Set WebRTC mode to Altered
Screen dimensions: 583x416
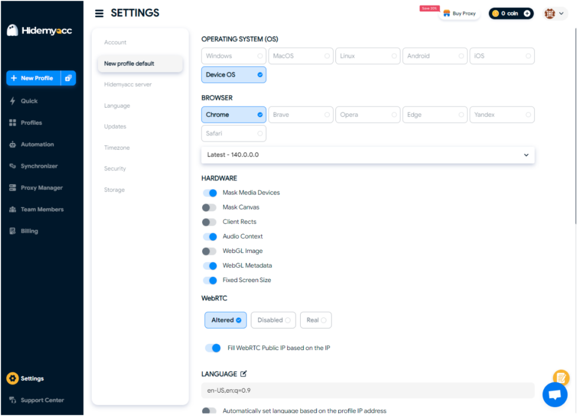[225, 320]
